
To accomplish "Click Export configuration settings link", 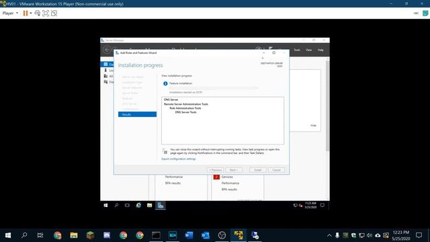I will coord(178,159).
